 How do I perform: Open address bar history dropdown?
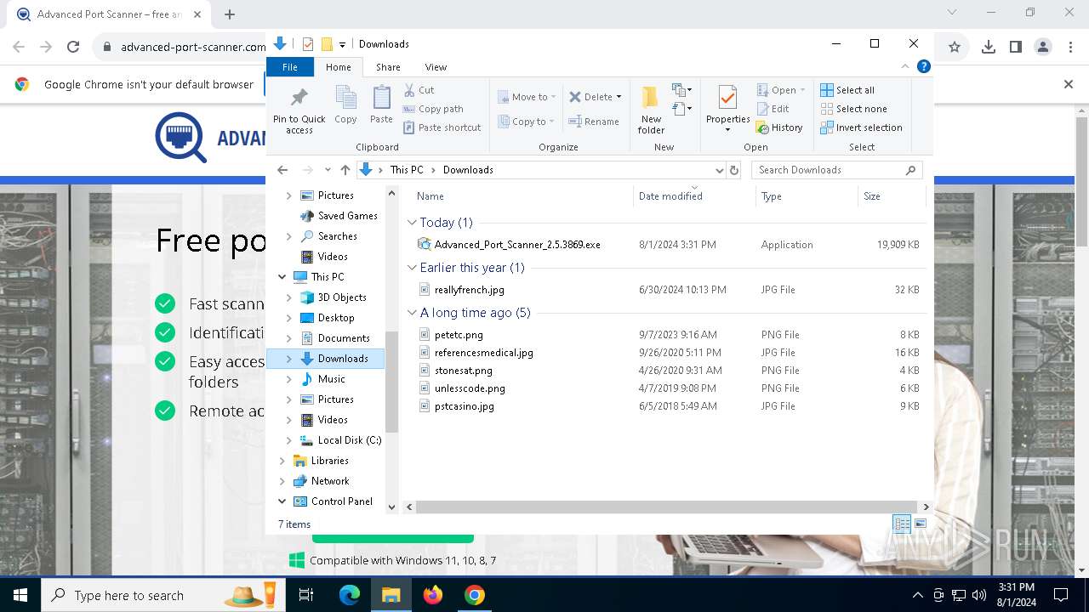tap(720, 170)
